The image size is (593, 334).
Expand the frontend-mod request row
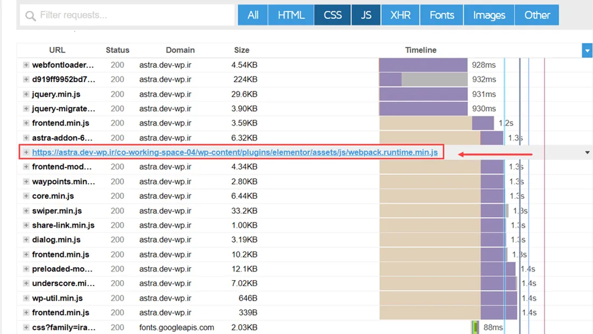pos(26,166)
